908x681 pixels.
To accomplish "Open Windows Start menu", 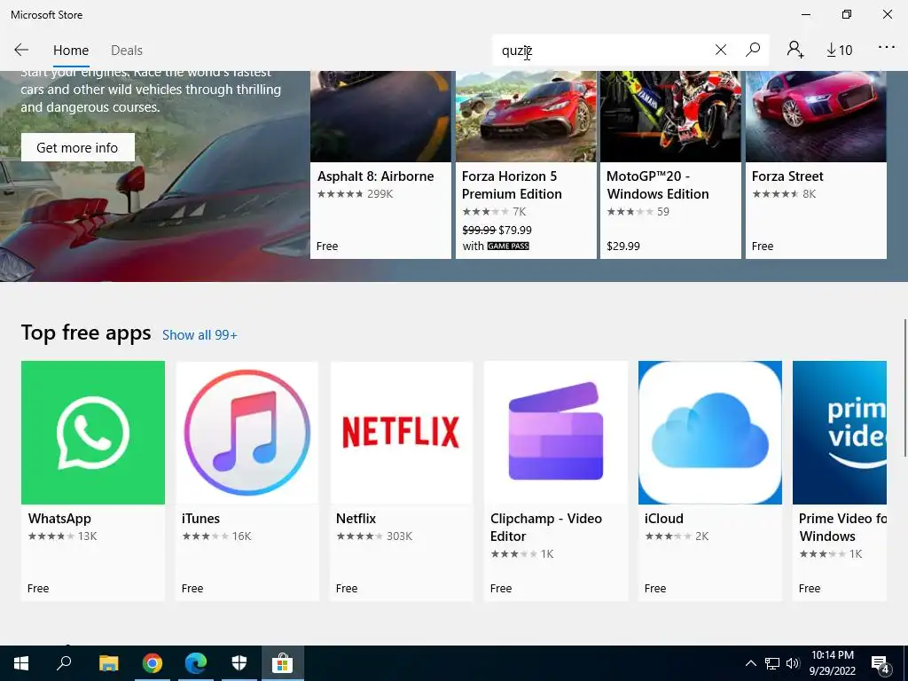I will 21,663.
